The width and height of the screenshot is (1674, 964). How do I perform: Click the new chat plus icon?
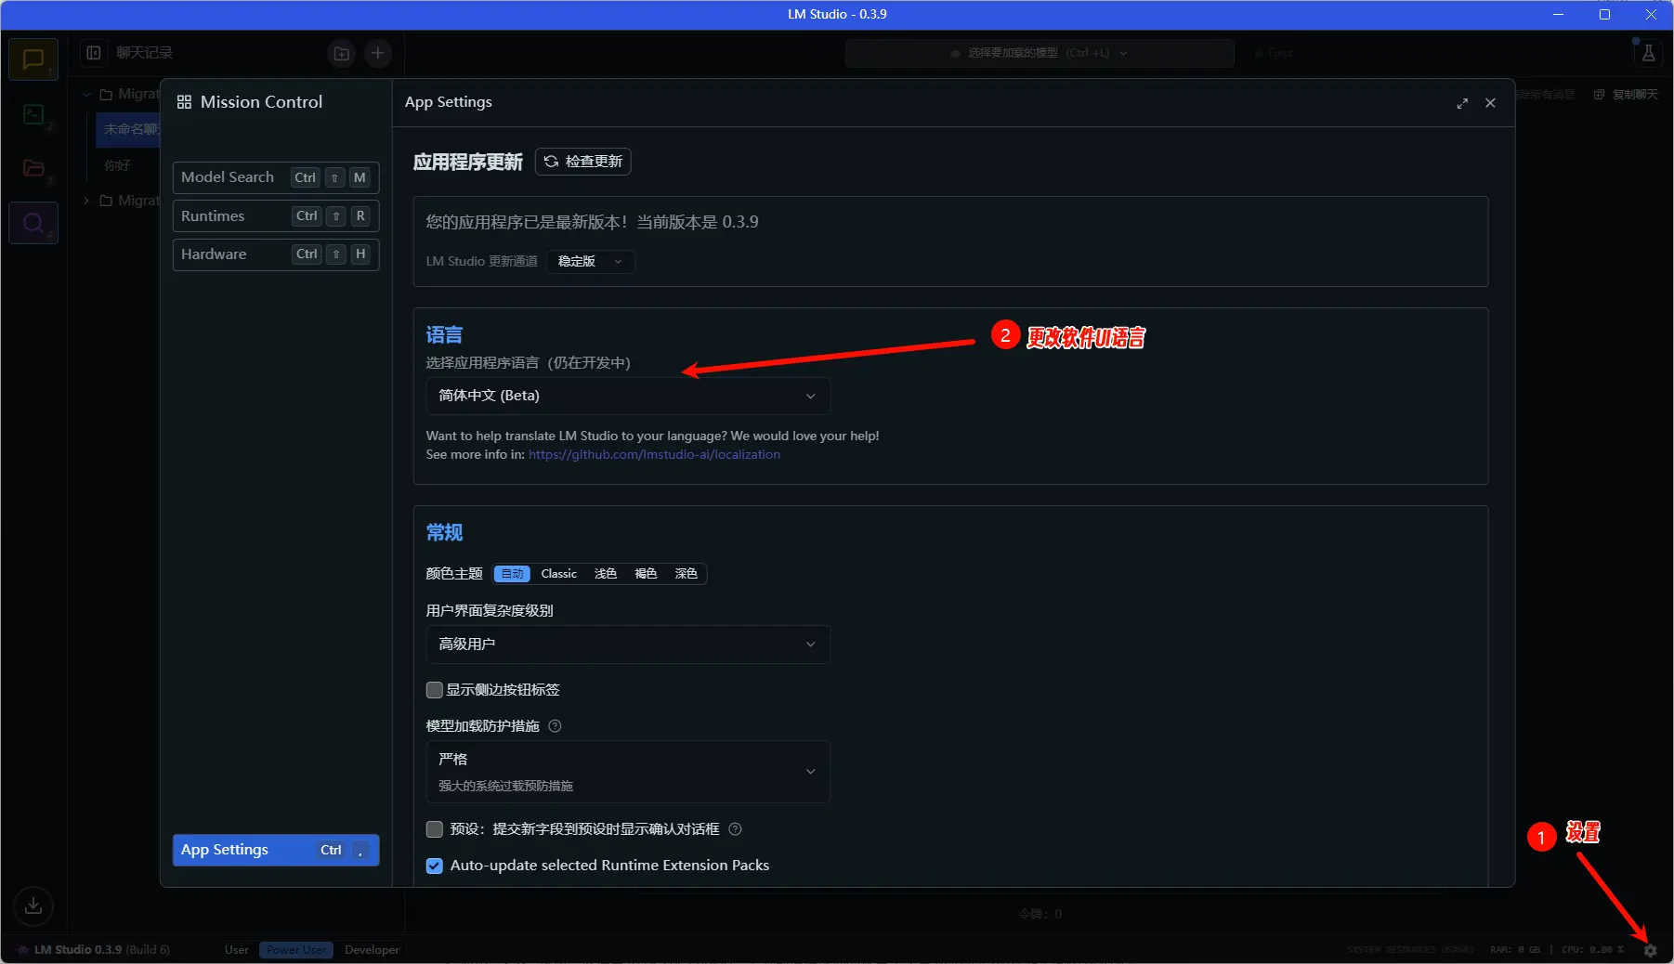[377, 54]
